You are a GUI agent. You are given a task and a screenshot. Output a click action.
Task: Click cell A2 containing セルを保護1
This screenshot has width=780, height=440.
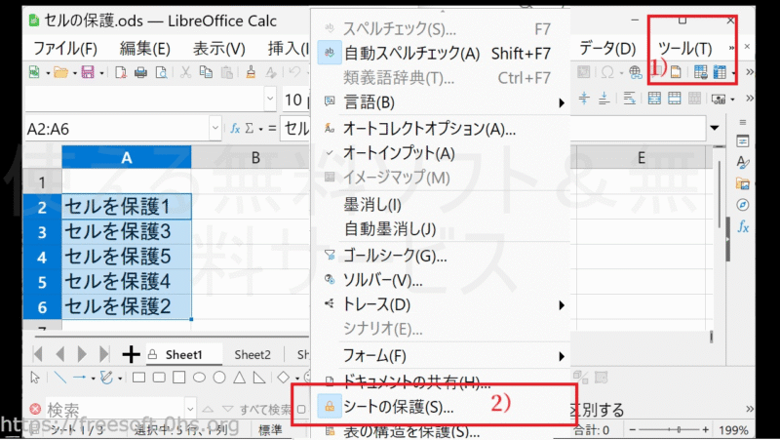(x=126, y=206)
